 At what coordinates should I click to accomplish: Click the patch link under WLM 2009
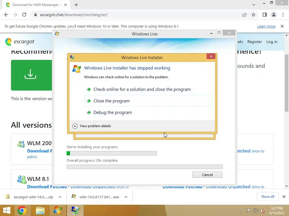point(32,157)
